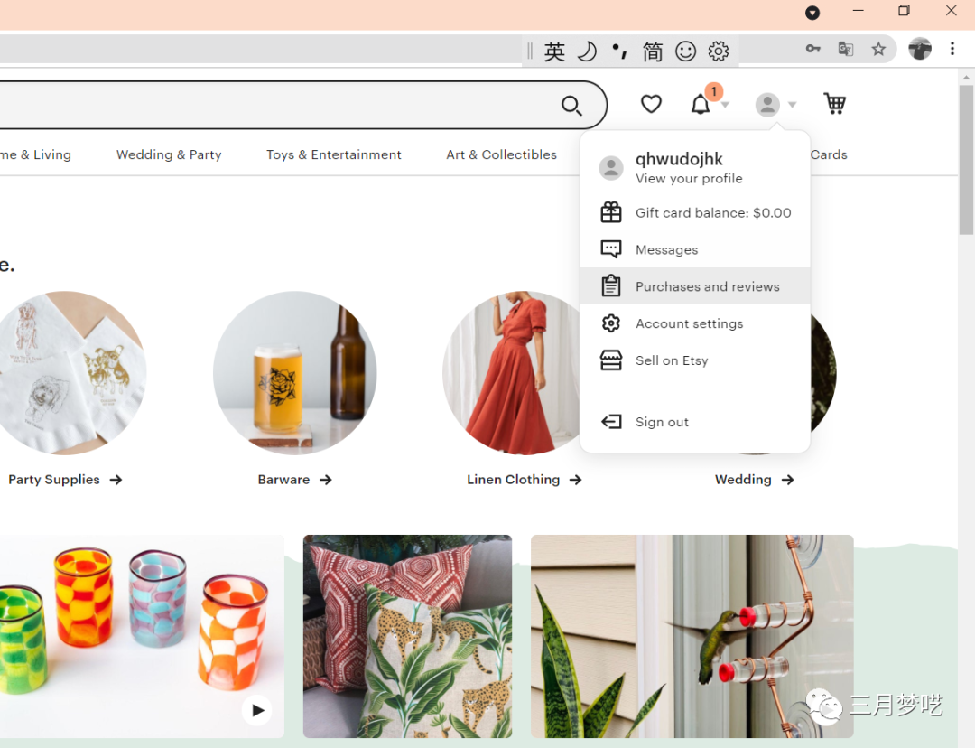The image size is (975, 748).
Task: Open Linen Clothing category link
Action: click(525, 480)
